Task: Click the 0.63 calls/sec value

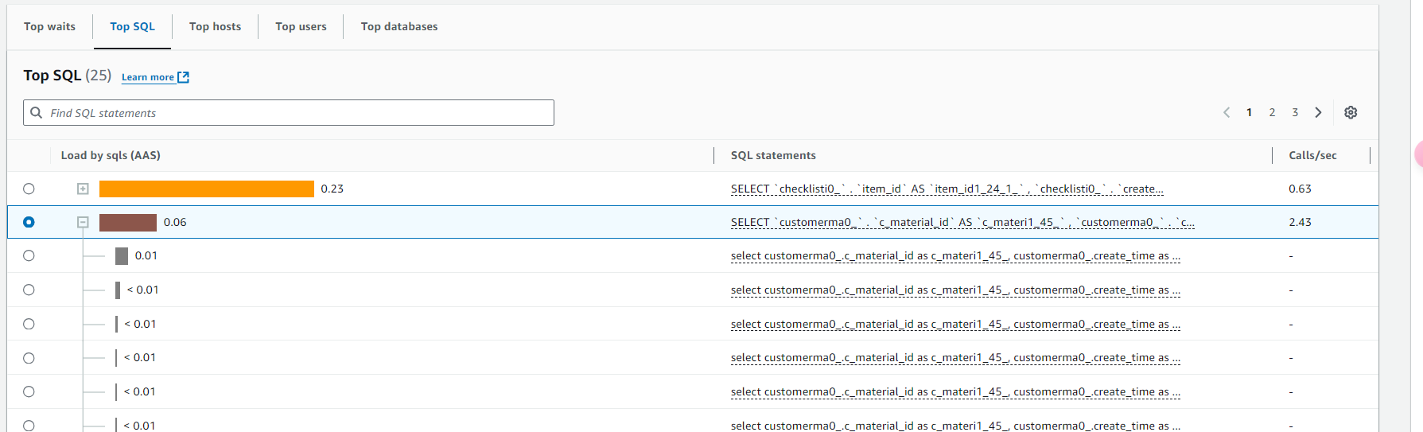Action: click(x=1300, y=189)
